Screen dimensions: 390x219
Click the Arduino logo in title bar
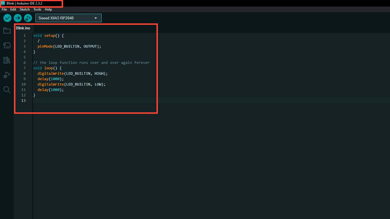pos(3,3)
